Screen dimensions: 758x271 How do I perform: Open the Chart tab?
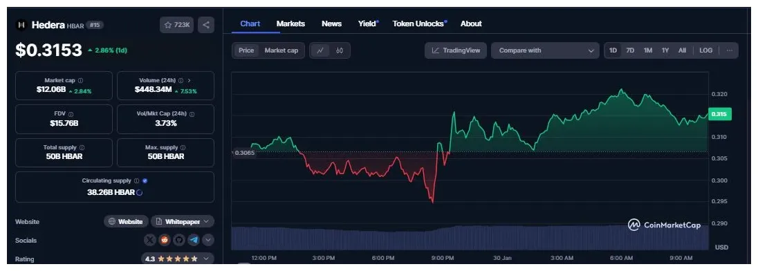coord(250,24)
